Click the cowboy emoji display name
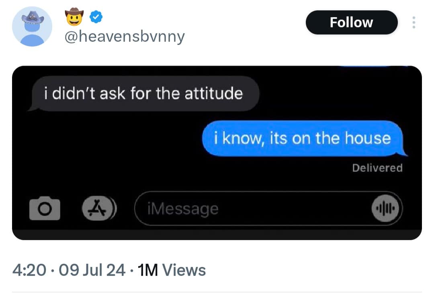Screen dimensions: 434x296 [74, 16]
